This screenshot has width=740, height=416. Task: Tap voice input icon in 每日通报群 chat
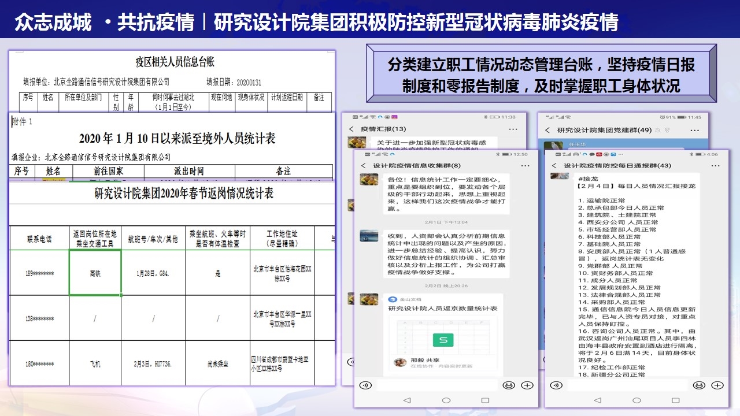click(556, 385)
